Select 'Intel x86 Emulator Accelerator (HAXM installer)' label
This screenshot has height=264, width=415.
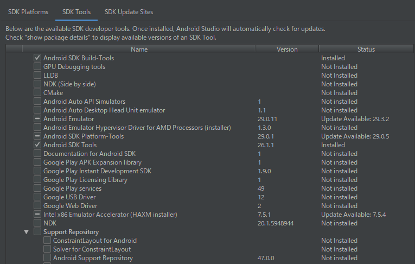pos(110,215)
